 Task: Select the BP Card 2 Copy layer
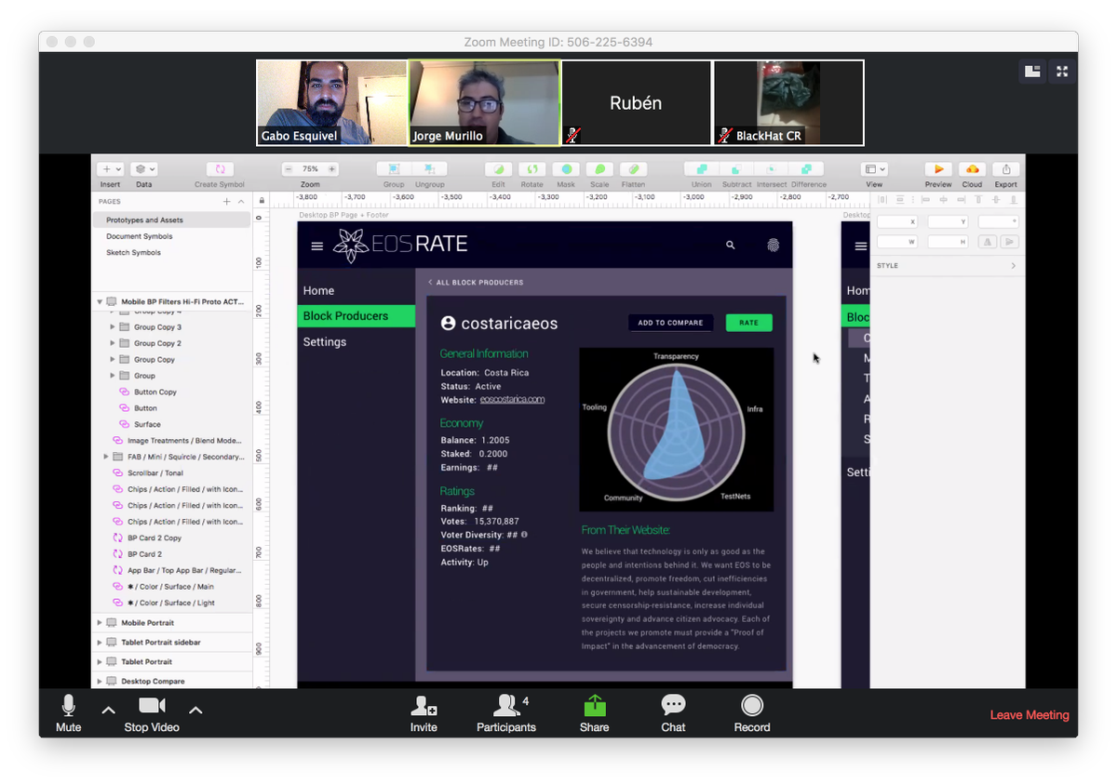point(155,538)
